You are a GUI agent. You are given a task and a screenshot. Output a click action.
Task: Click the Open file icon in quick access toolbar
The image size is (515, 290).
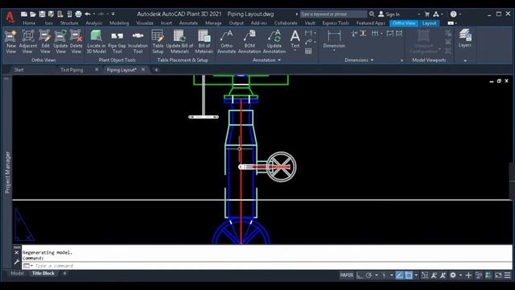(x=33, y=14)
